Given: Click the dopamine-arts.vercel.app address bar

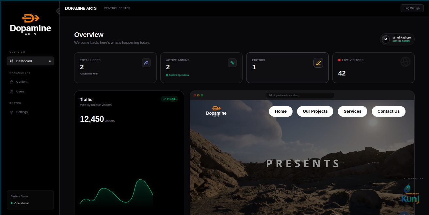Looking at the screenshot, I should pos(300,95).
